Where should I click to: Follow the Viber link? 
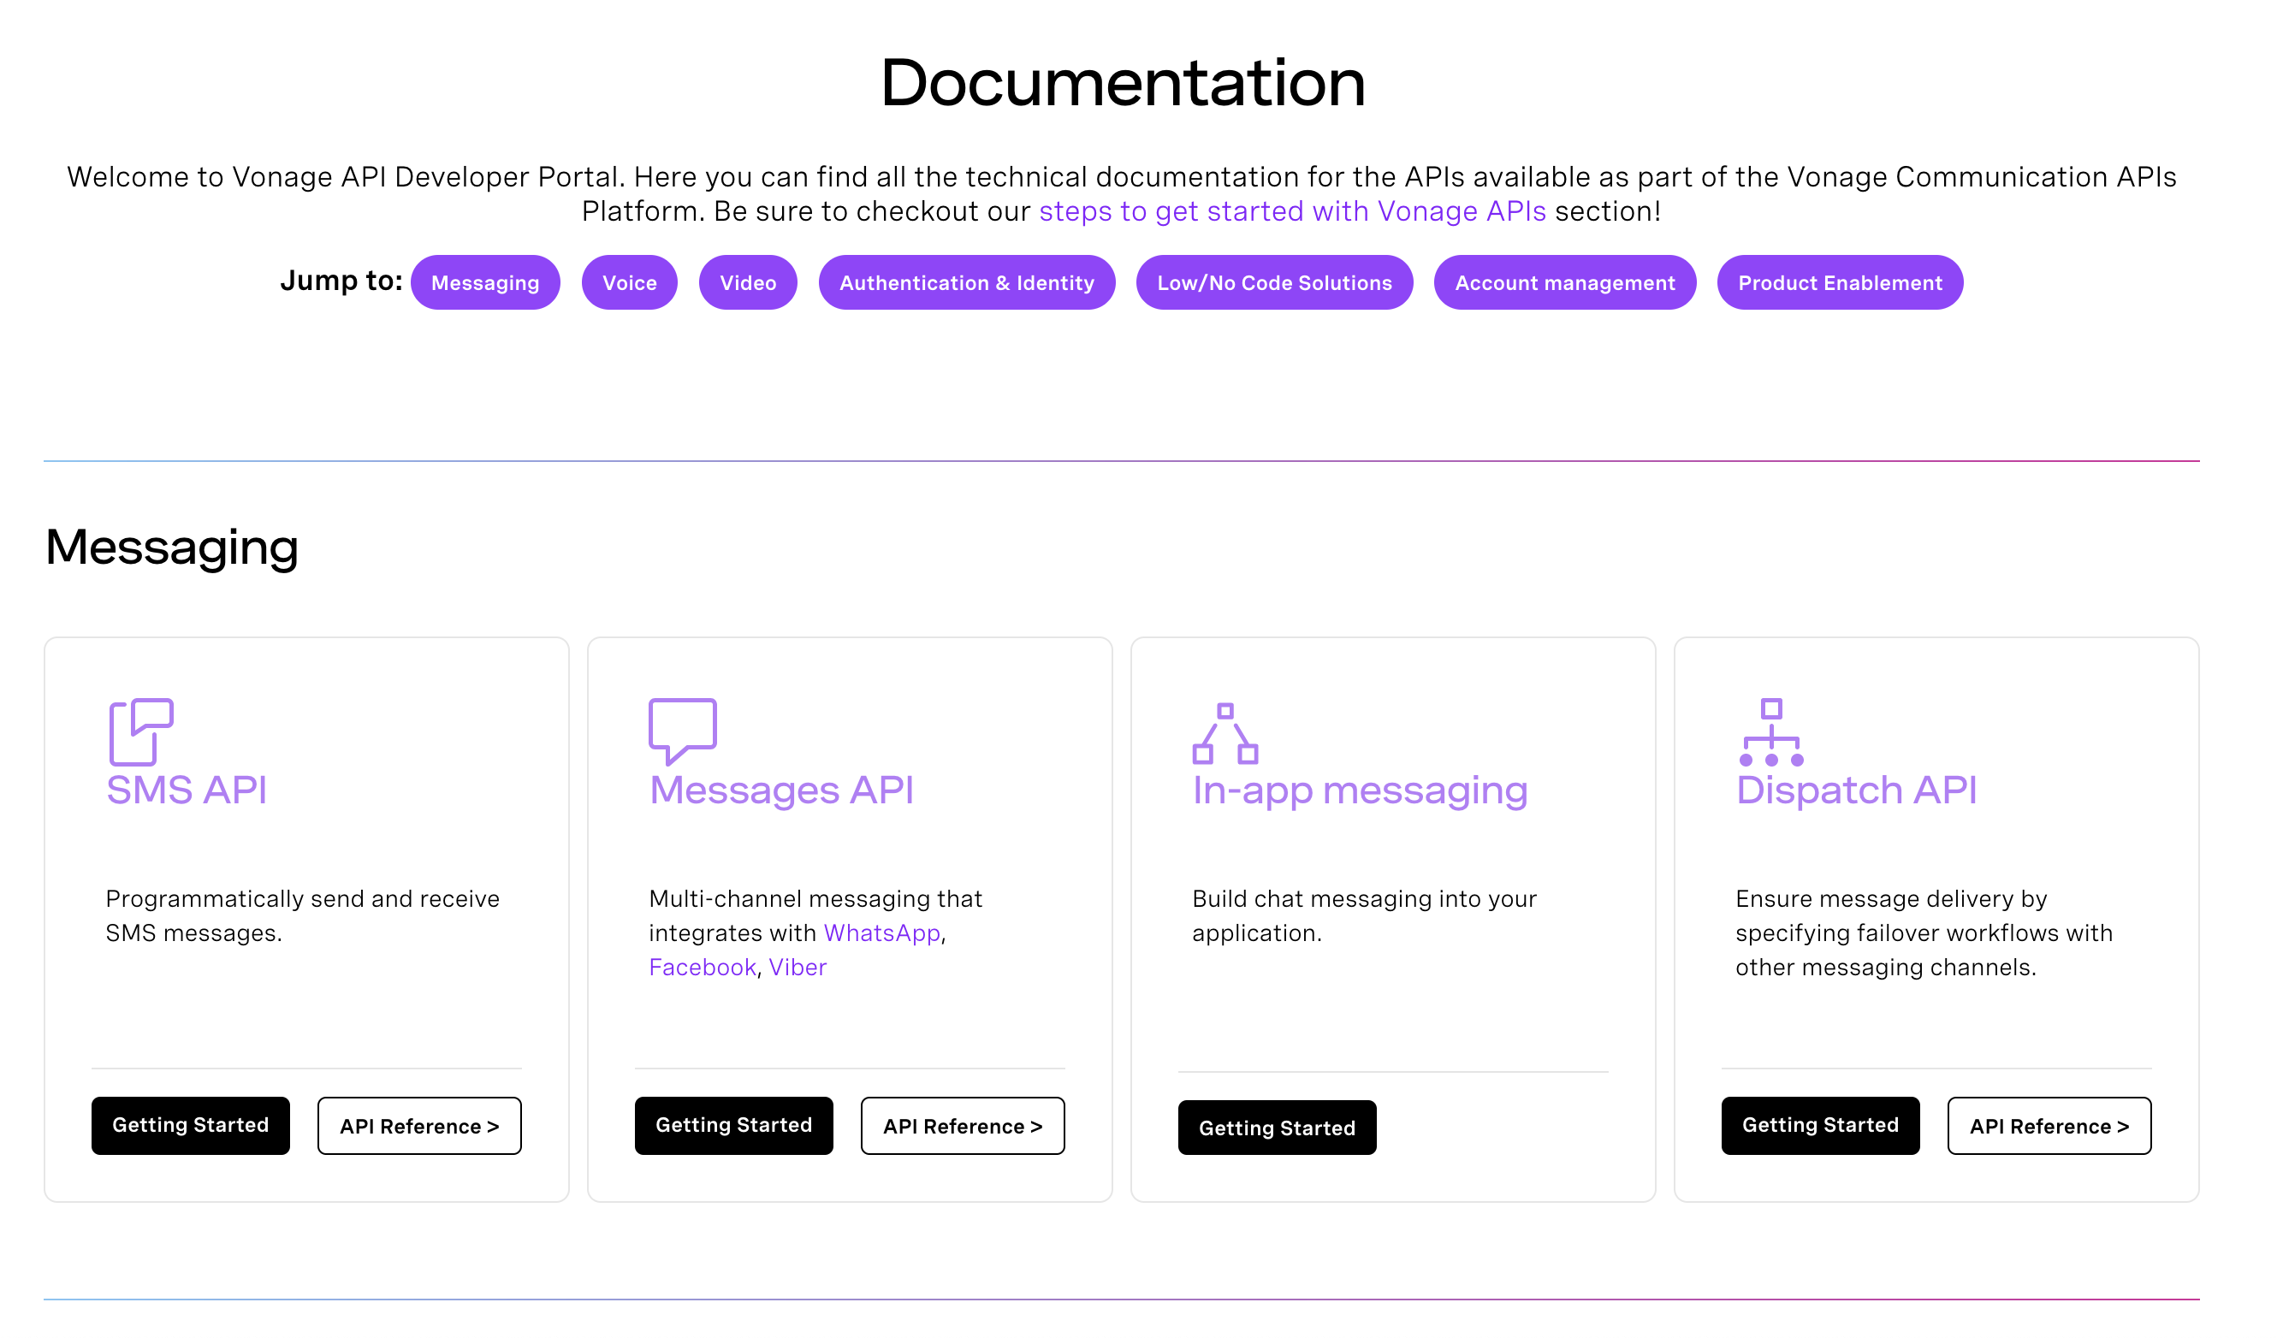pyautogui.click(x=798, y=968)
